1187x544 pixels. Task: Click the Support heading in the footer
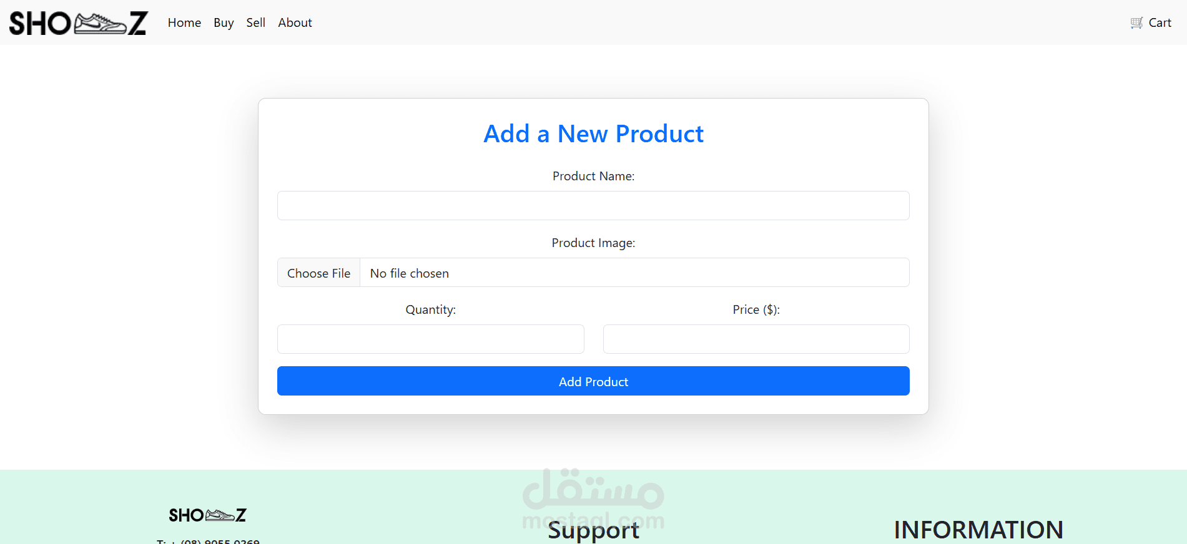593,530
